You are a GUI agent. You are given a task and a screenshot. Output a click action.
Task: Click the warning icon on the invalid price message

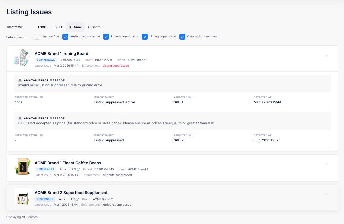click(20, 80)
